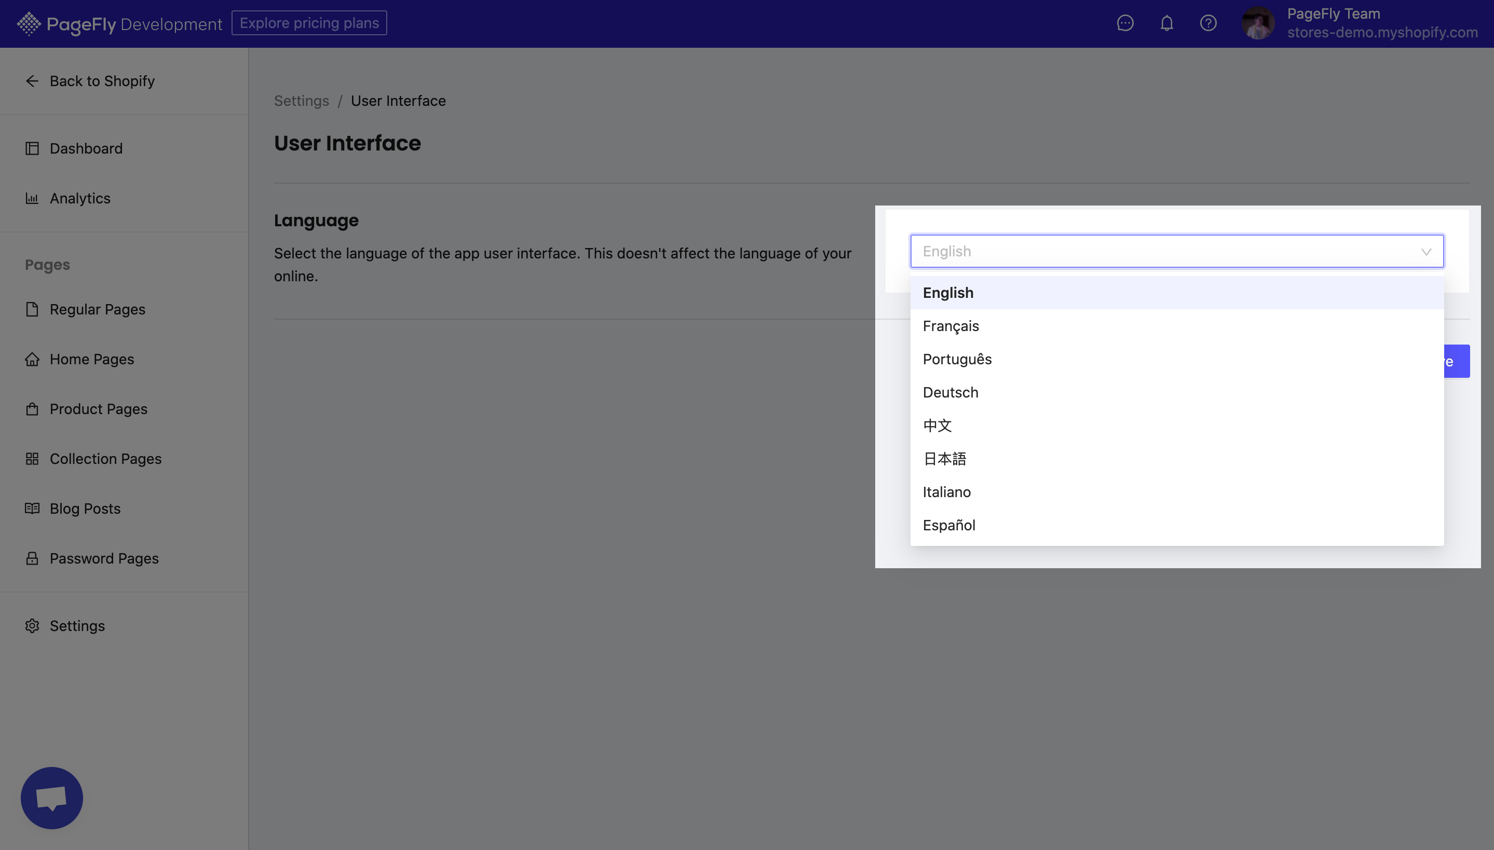Click the Dashboard layout icon

(x=32, y=148)
